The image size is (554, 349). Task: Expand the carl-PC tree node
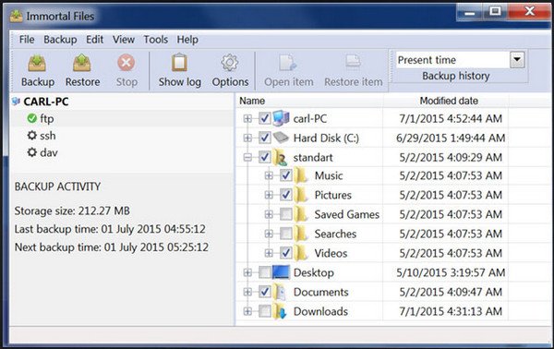point(247,119)
